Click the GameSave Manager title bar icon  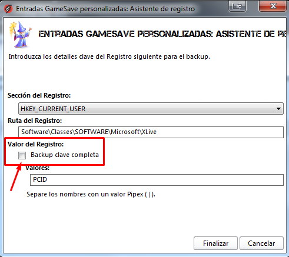coord(8,9)
